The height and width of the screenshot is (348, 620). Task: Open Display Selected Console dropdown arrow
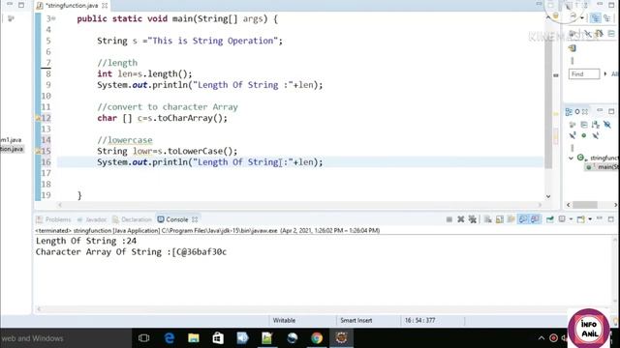(x=571, y=219)
